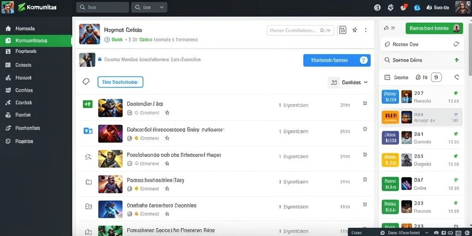Screen dimensions: 472x236
Task: Open the second search dropdown in top bar
Action: tap(149, 7)
